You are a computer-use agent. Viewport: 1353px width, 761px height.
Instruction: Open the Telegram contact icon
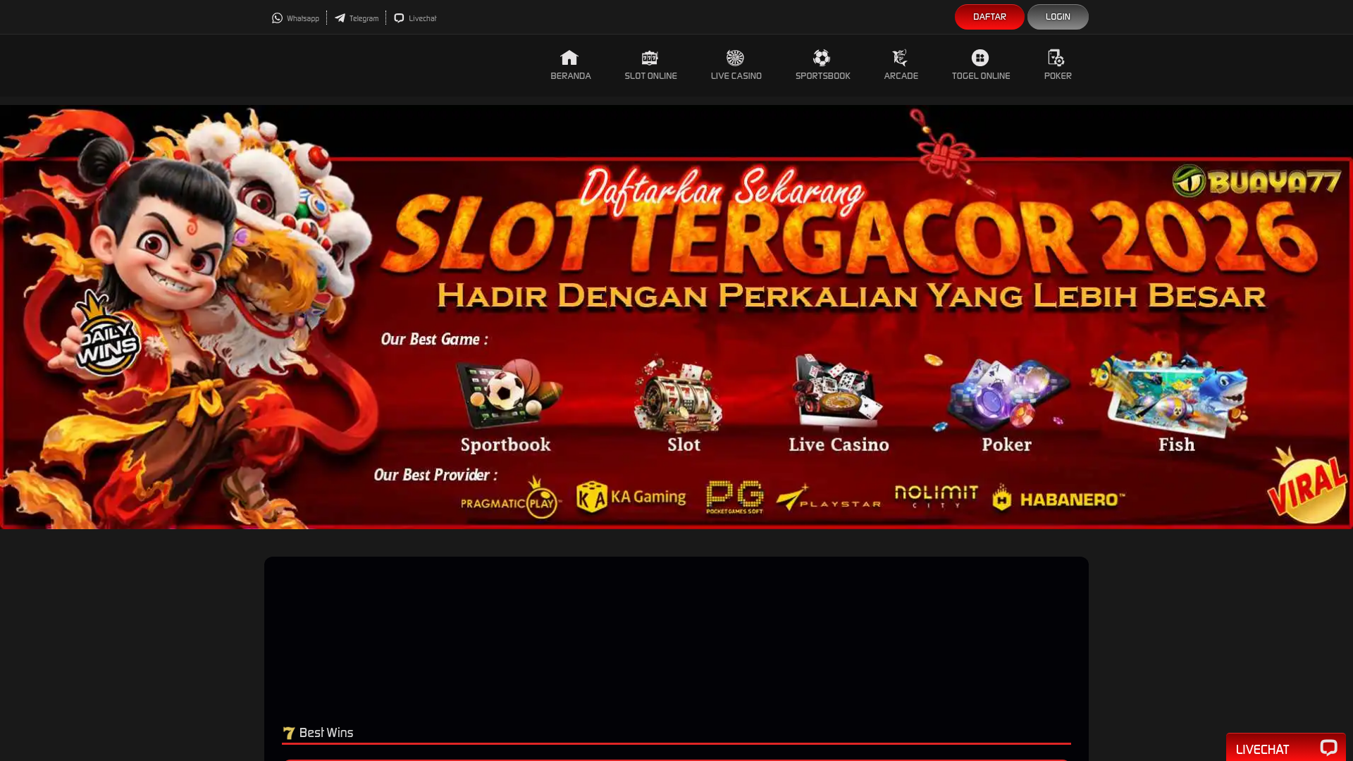pos(340,18)
